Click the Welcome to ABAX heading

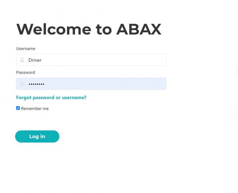click(89, 29)
